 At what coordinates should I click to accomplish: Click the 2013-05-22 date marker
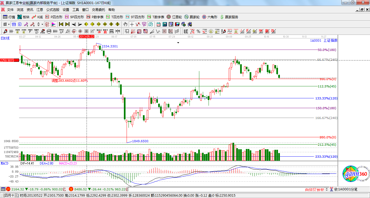[x=87, y=36]
